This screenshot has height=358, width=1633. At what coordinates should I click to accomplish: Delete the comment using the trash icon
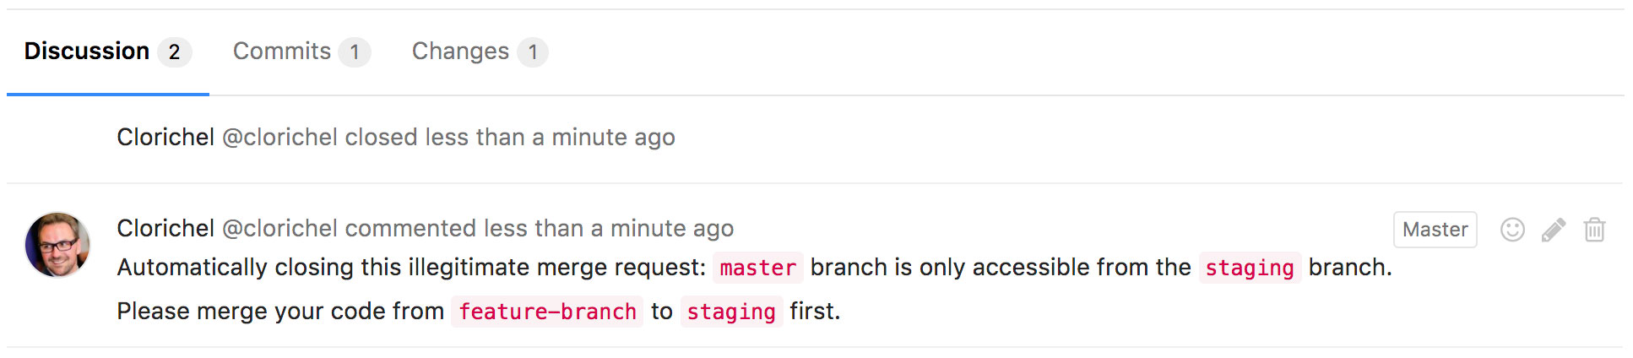click(x=1594, y=230)
